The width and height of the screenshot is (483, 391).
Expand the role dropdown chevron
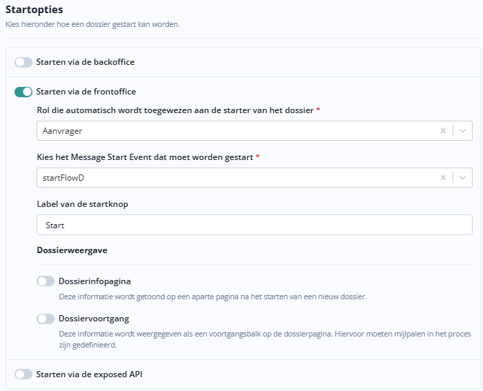462,131
